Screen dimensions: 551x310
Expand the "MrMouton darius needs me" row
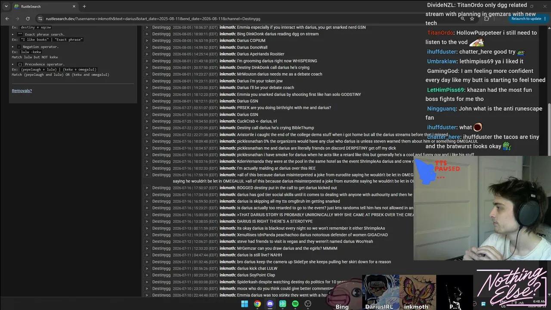147,74
